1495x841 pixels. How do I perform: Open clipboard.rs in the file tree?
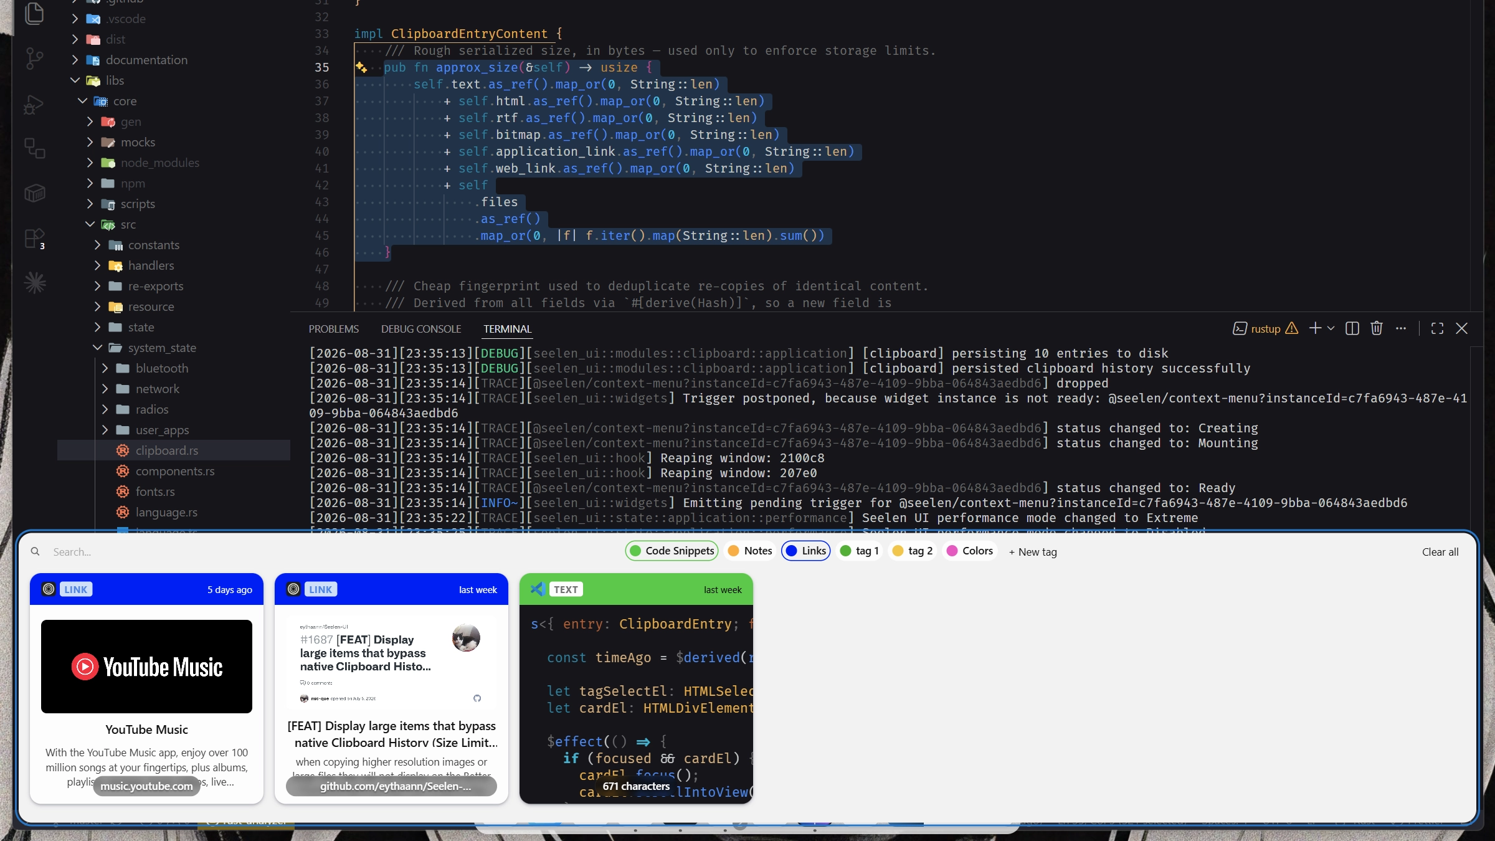click(x=174, y=450)
